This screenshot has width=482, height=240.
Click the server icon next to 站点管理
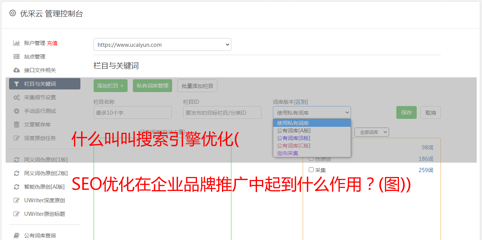point(16,57)
